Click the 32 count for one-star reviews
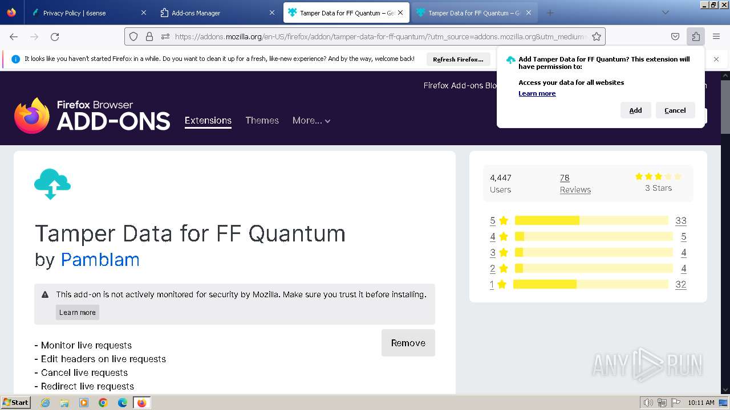730x410 pixels. pyautogui.click(x=681, y=284)
